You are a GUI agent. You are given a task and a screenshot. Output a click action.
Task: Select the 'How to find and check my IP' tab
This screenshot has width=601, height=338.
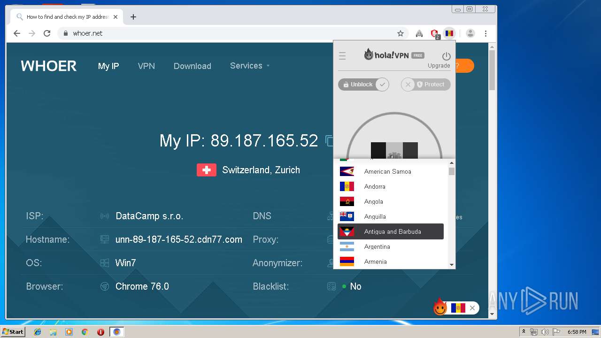[x=67, y=17]
